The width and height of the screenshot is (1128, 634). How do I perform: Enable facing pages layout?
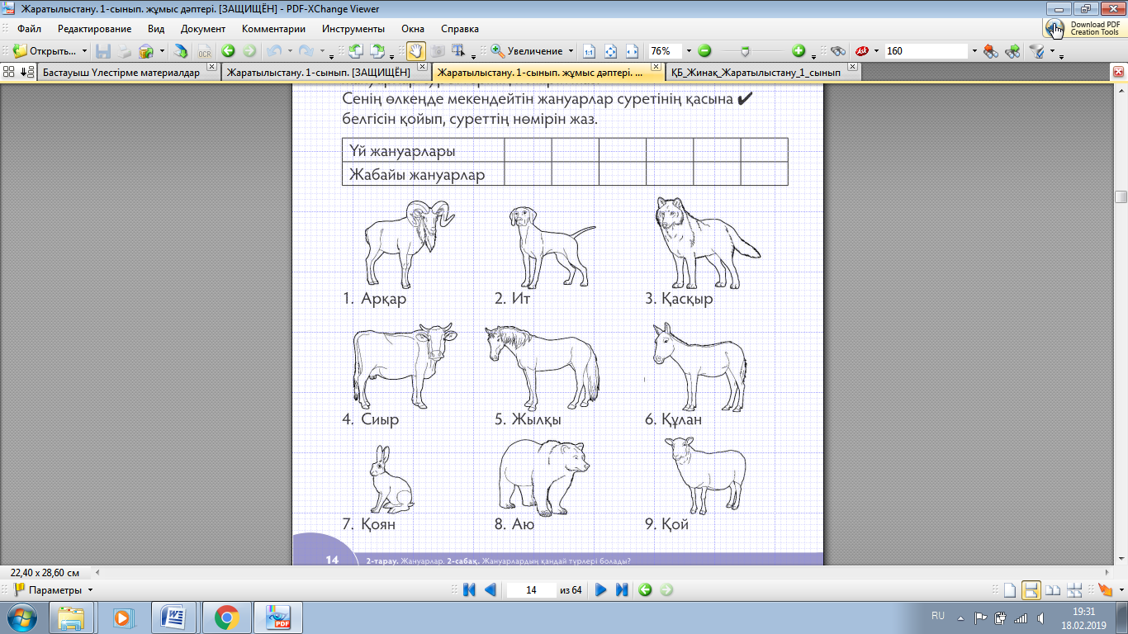click(1052, 589)
